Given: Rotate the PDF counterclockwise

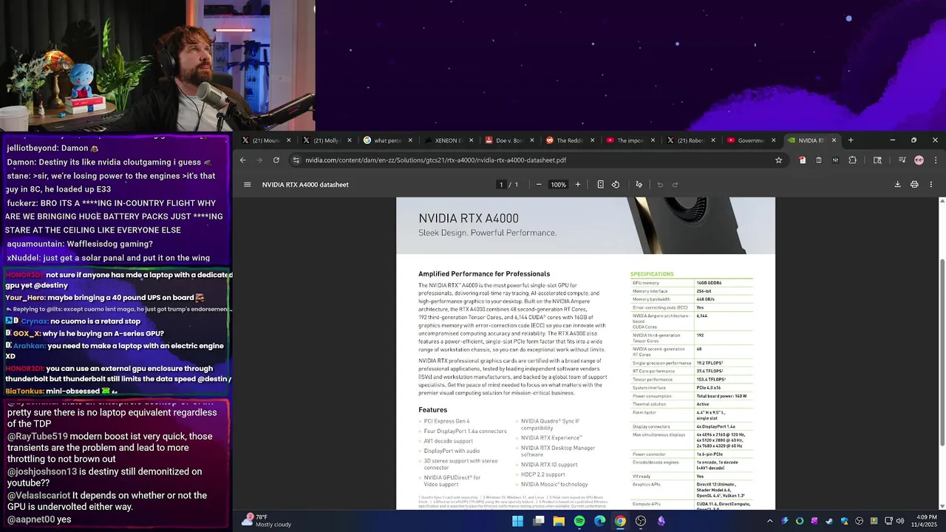Looking at the screenshot, I should point(616,185).
